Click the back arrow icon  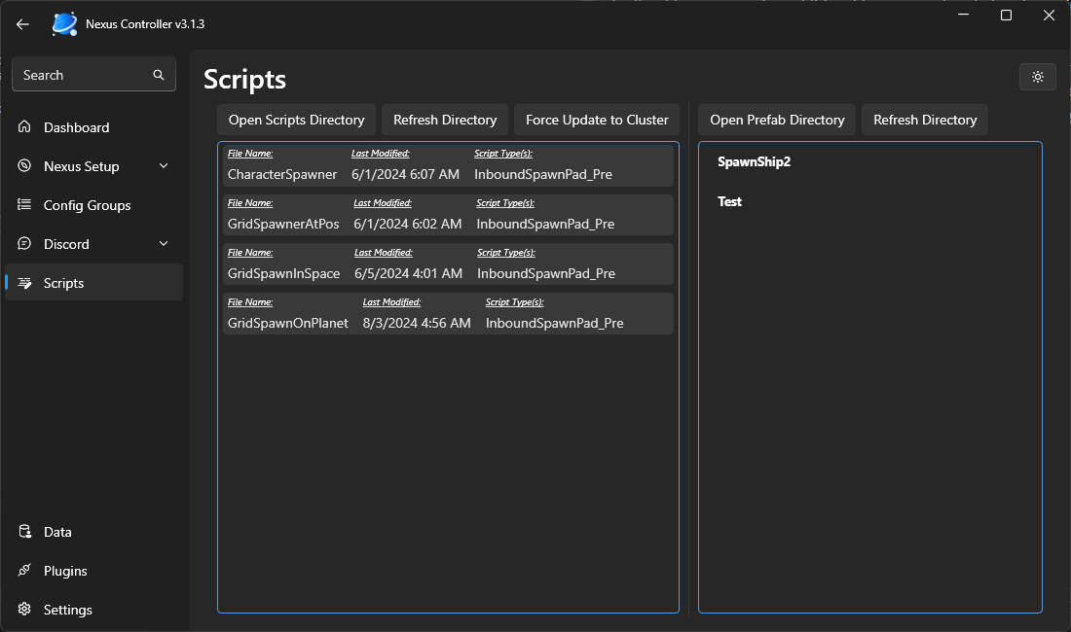(x=23, y=24)
